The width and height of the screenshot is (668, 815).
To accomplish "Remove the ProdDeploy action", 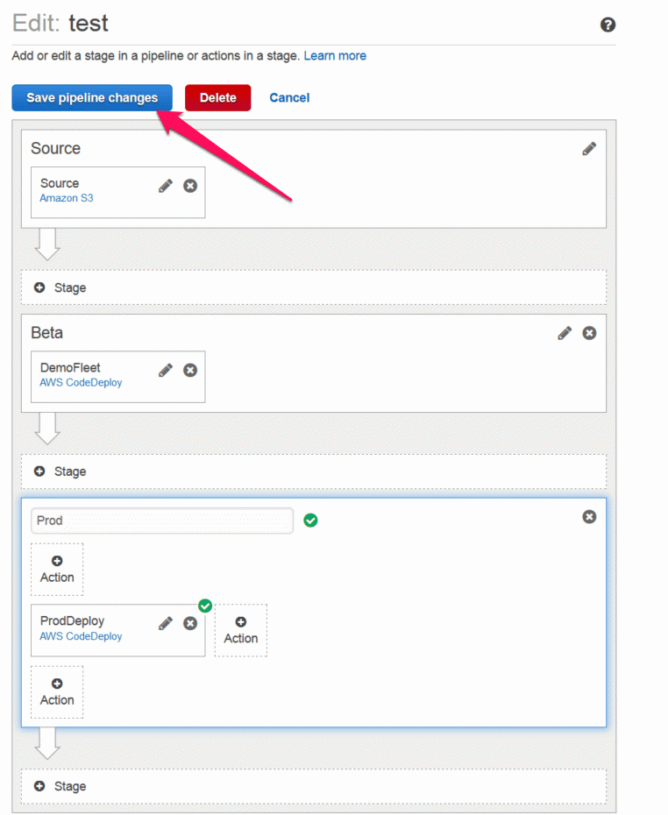I will [190, 623].
